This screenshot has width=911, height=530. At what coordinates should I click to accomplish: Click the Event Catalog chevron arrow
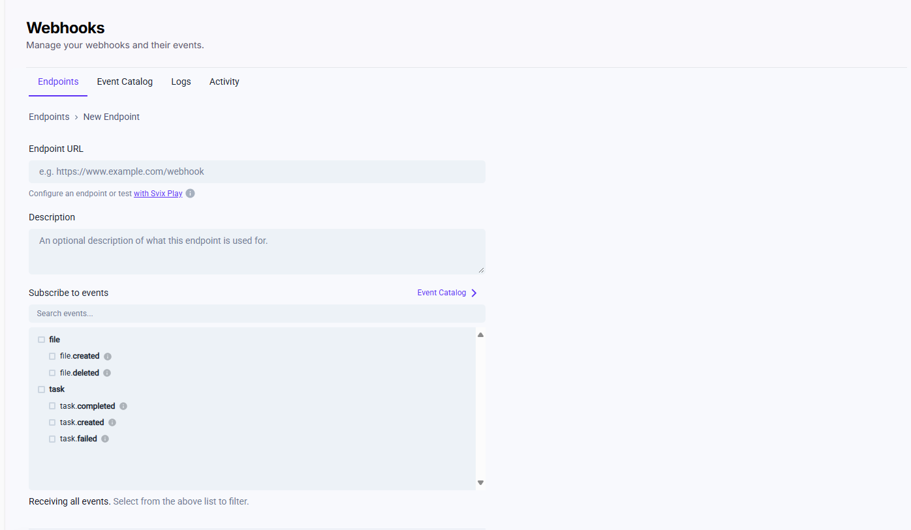pos(474,293)
